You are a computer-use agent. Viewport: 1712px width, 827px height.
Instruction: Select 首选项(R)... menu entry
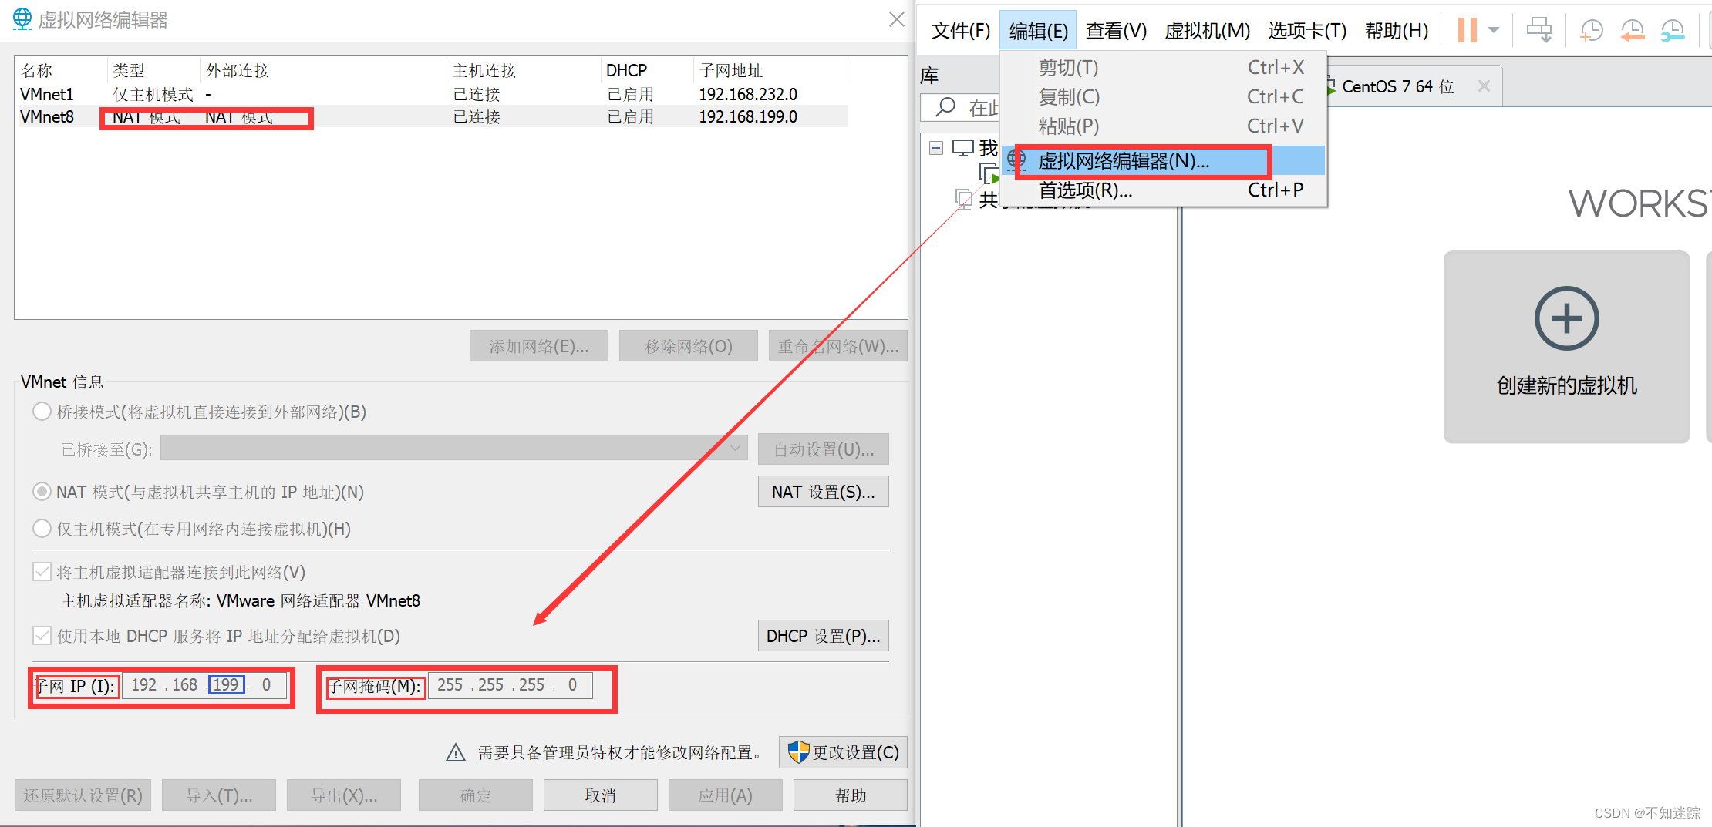[1164, 190]
